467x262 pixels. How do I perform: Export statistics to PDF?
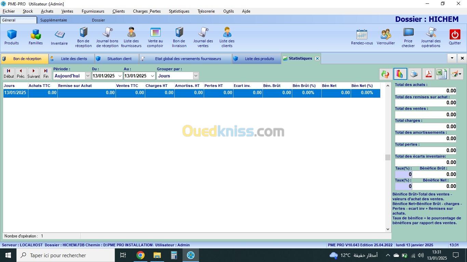428,74
